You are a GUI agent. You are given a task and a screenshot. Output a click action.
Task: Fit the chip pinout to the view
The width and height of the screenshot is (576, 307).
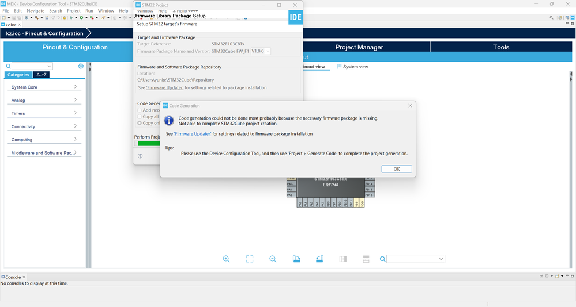250,259
